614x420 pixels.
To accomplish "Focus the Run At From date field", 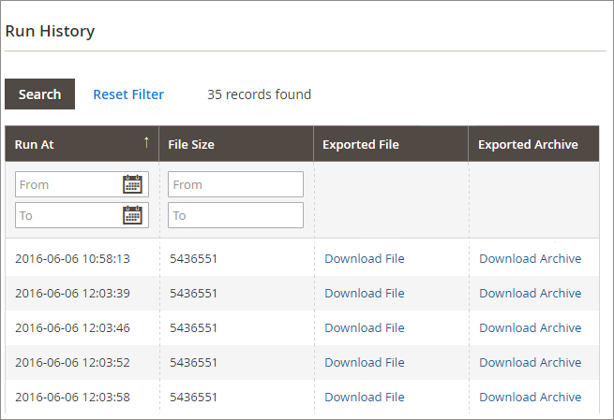I will 67,184.
